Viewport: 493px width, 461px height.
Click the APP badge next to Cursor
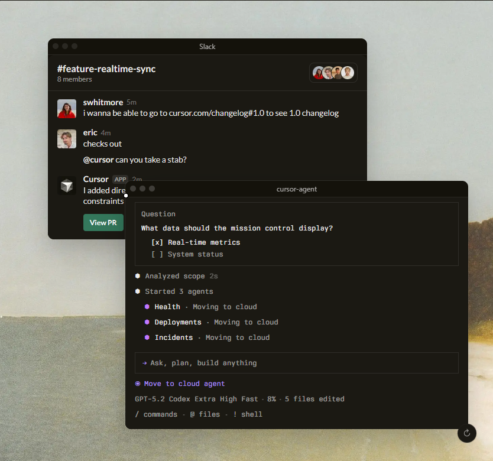[x=121, y=179]
